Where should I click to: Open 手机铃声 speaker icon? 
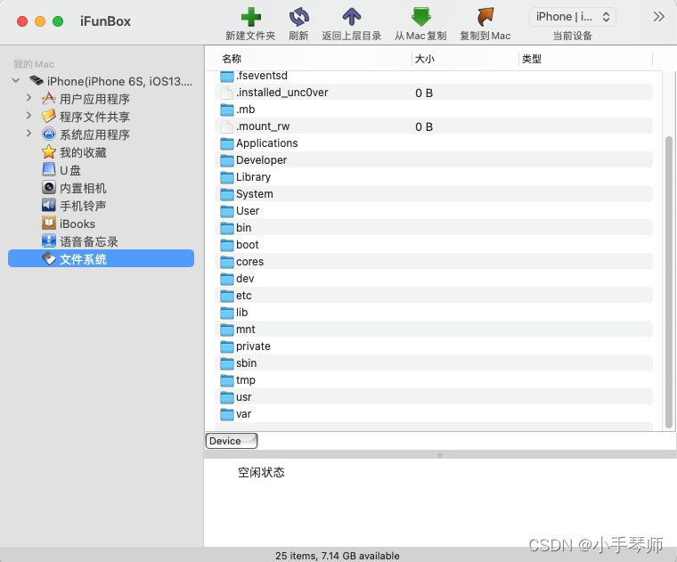click(49, 205)
